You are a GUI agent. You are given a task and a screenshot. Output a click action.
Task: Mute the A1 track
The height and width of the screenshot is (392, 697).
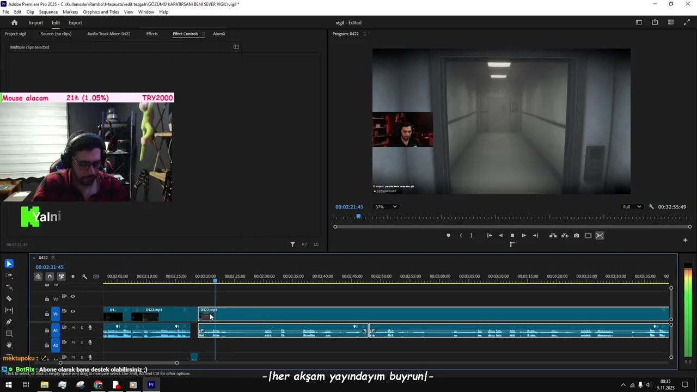point(73,328)
